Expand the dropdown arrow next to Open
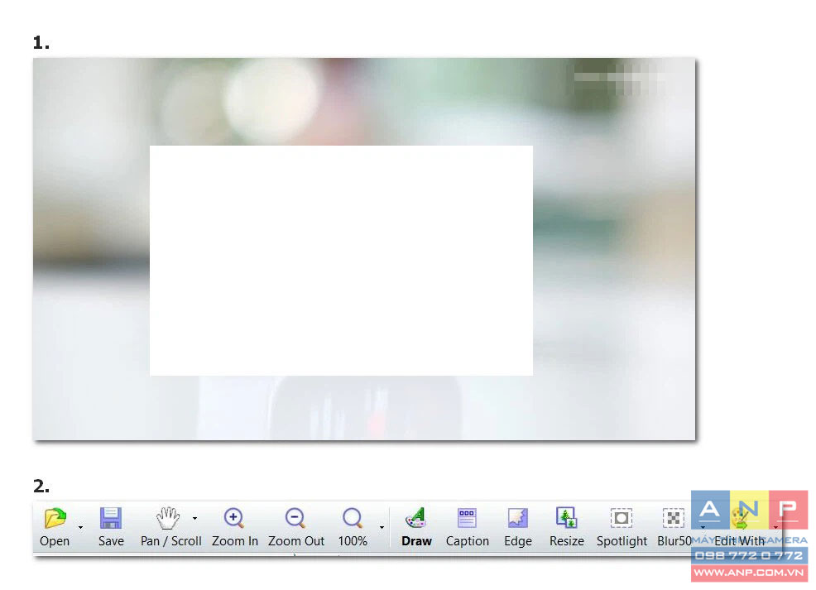816x590 pixels. point(80,528)
